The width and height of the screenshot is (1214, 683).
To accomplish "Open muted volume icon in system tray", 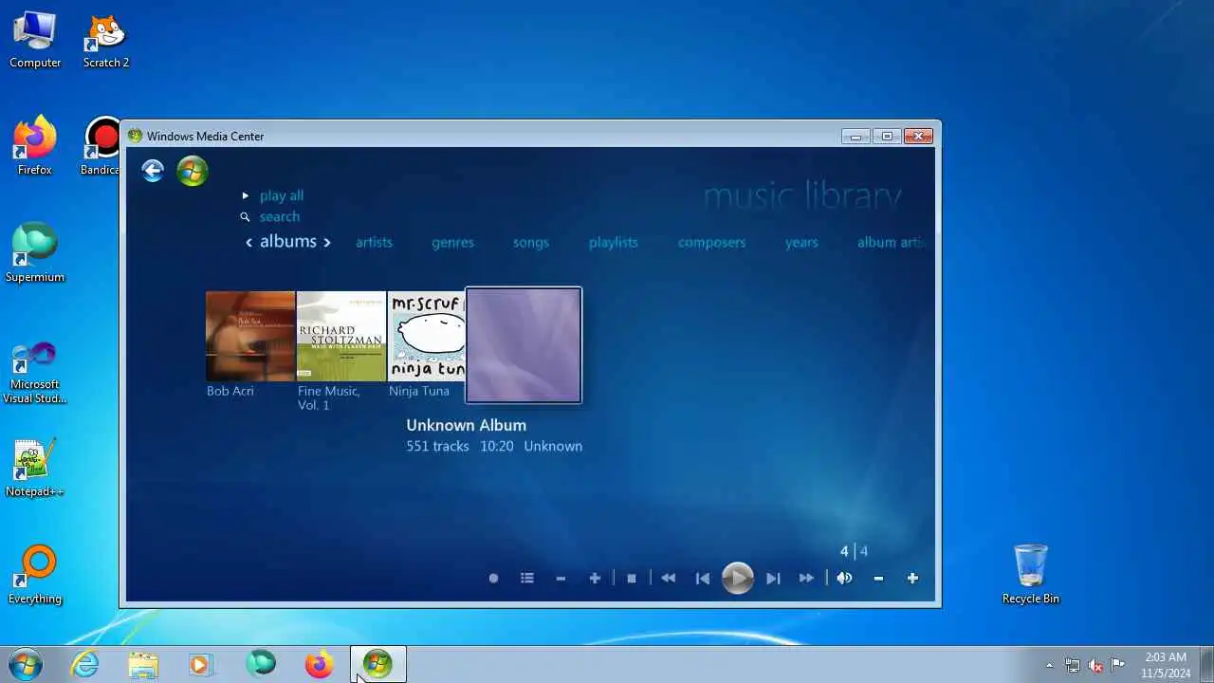I will (1095, 665).
